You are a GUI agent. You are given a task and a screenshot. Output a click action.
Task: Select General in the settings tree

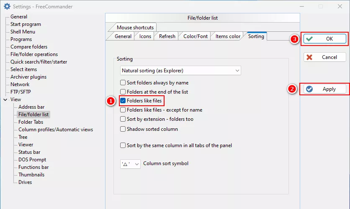pyautogui.click(x=19, y=17)
